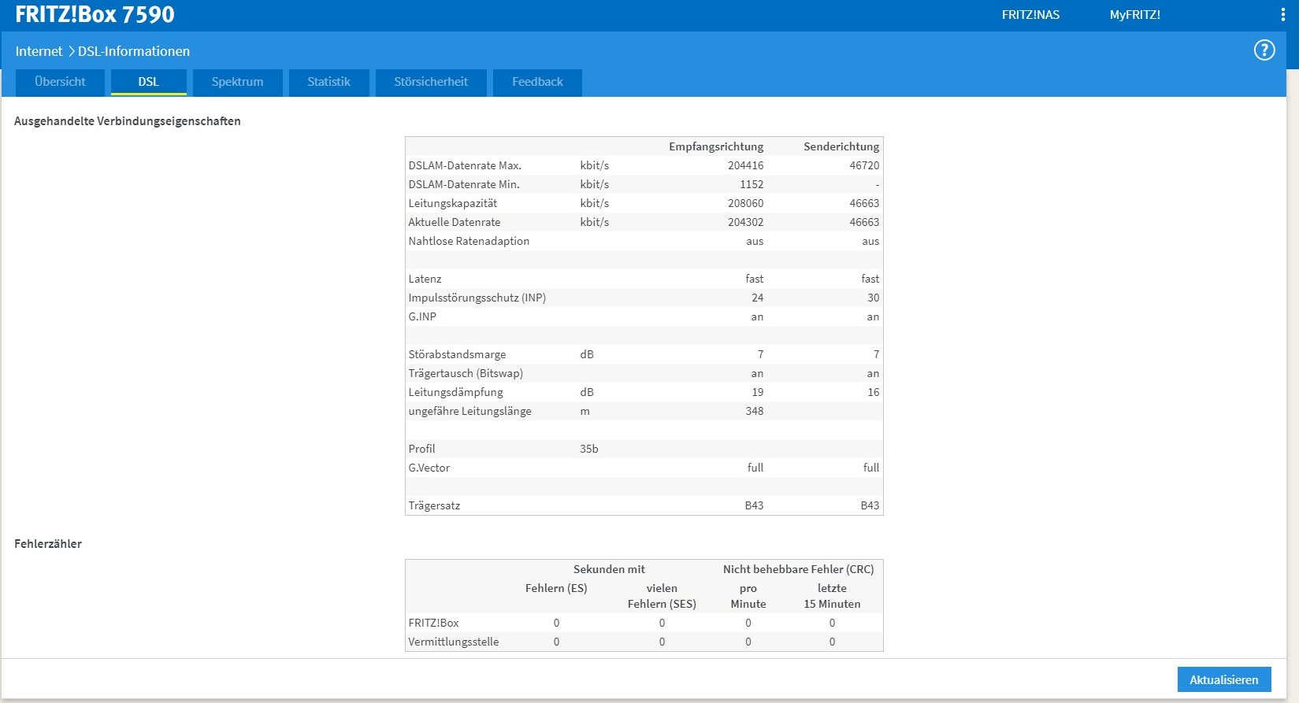
Task: Switch to the Übersicht tab
Action: (60, 82)
